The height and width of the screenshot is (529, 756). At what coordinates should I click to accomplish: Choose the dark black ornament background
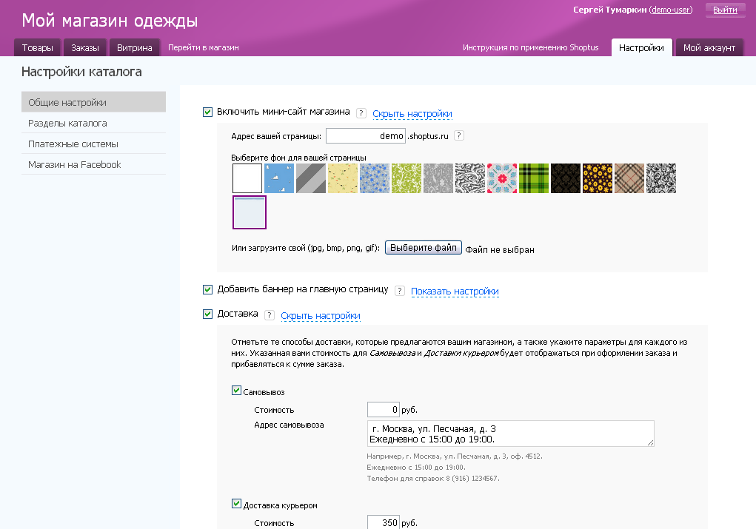pyautogui.click(x=566, y=178)
